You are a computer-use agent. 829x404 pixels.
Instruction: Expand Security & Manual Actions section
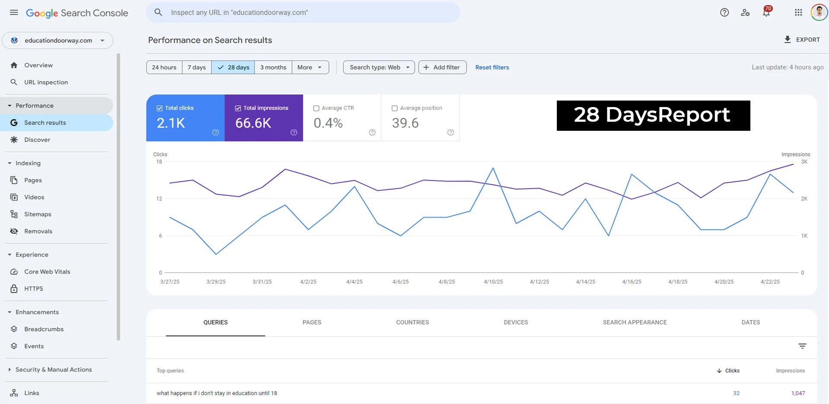10,369
